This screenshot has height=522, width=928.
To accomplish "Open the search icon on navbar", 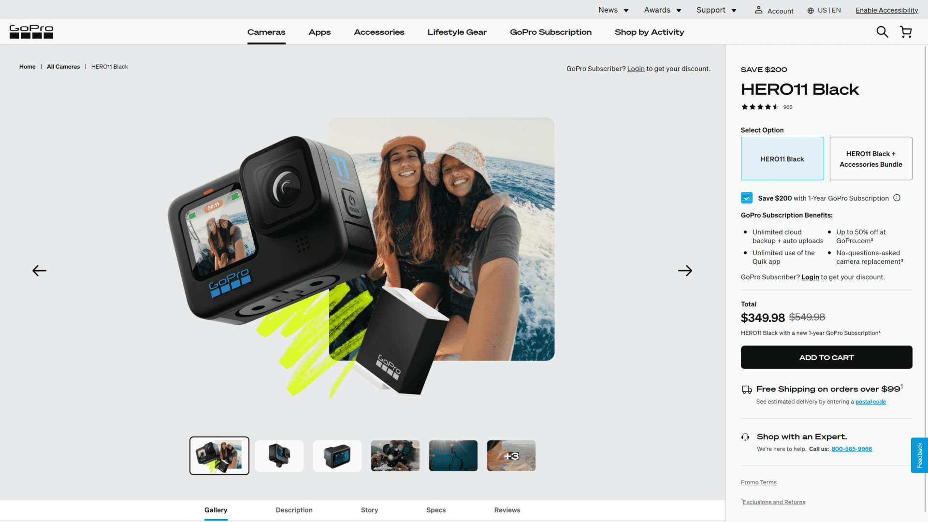I will pyautogui.click(x=882, y=31).
